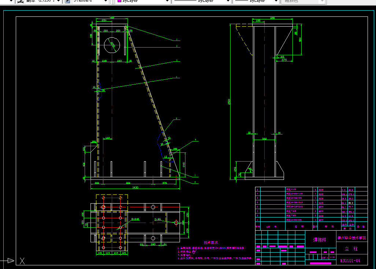Select the 8-Φ40 hole callout
This screenshot has height=269, width=376.
tap(135, 219)
